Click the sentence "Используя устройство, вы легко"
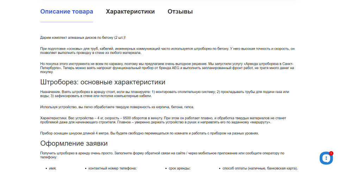The width and height of the screenshot is (338, 173). [x=117, y=107]
